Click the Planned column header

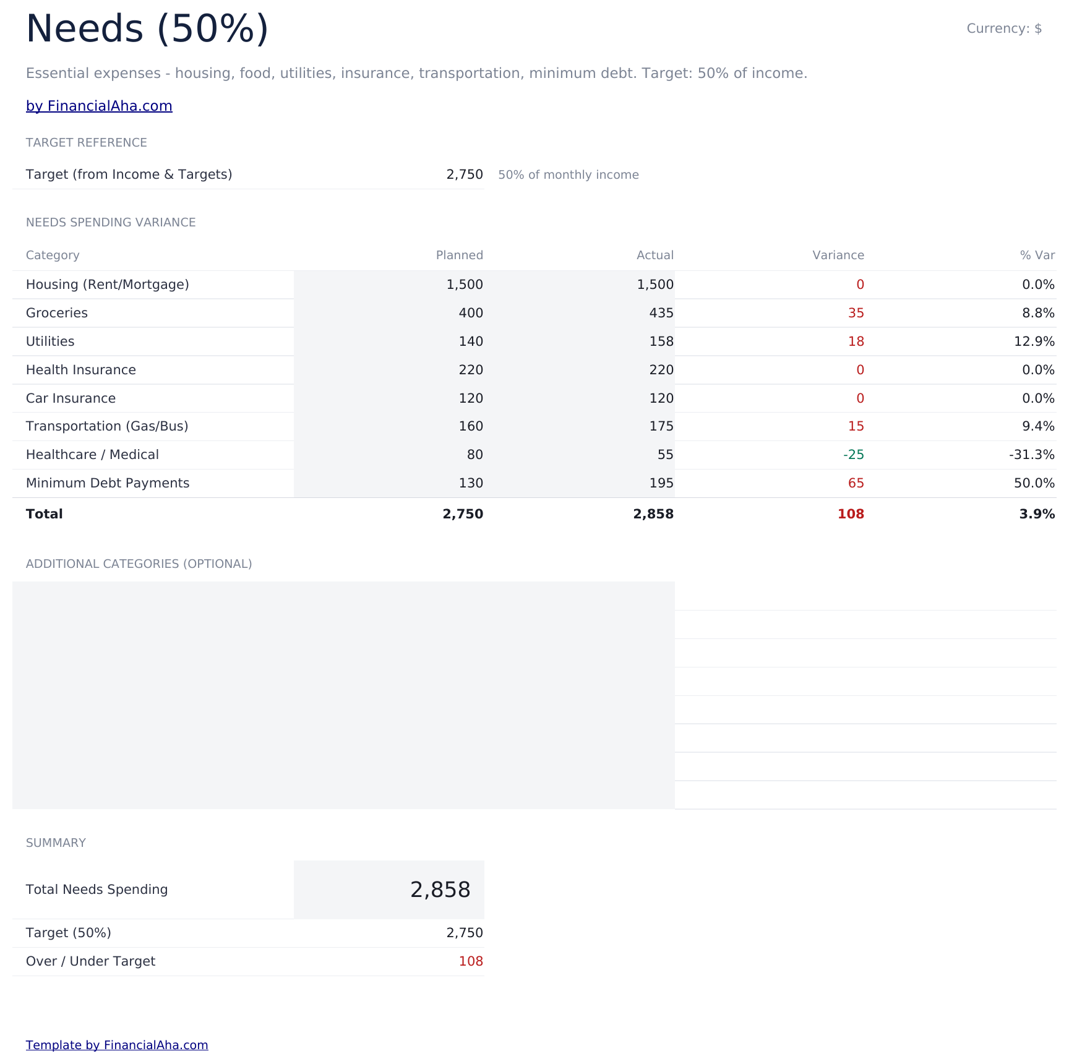tap(460, 255)
